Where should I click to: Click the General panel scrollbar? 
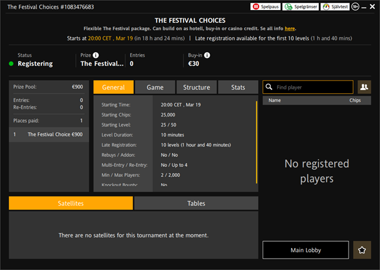pos(256,126)
